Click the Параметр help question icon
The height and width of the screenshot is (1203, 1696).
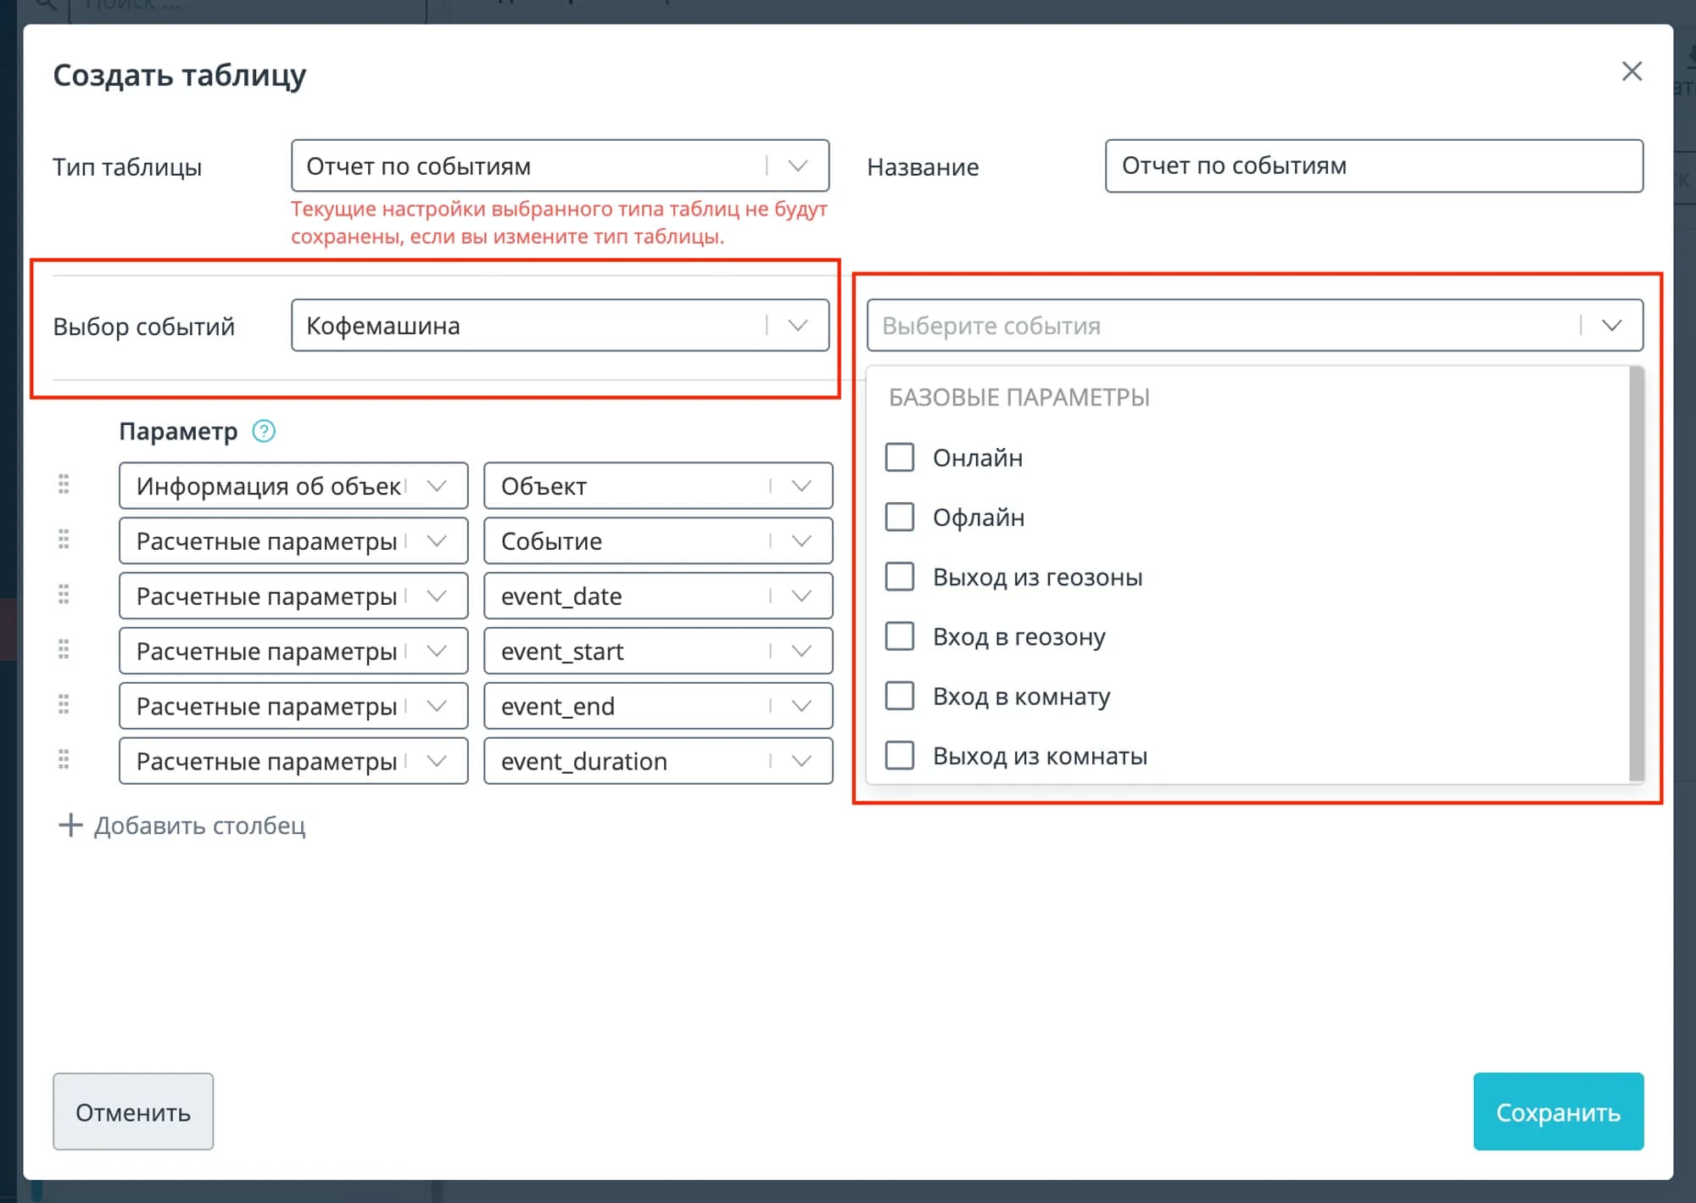click(264, 431)
